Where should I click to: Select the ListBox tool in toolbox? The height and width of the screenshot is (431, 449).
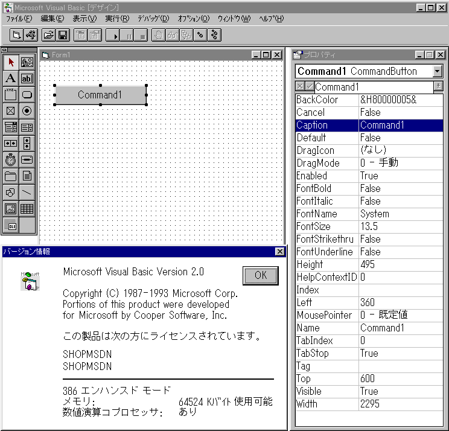tap(27, 127)
